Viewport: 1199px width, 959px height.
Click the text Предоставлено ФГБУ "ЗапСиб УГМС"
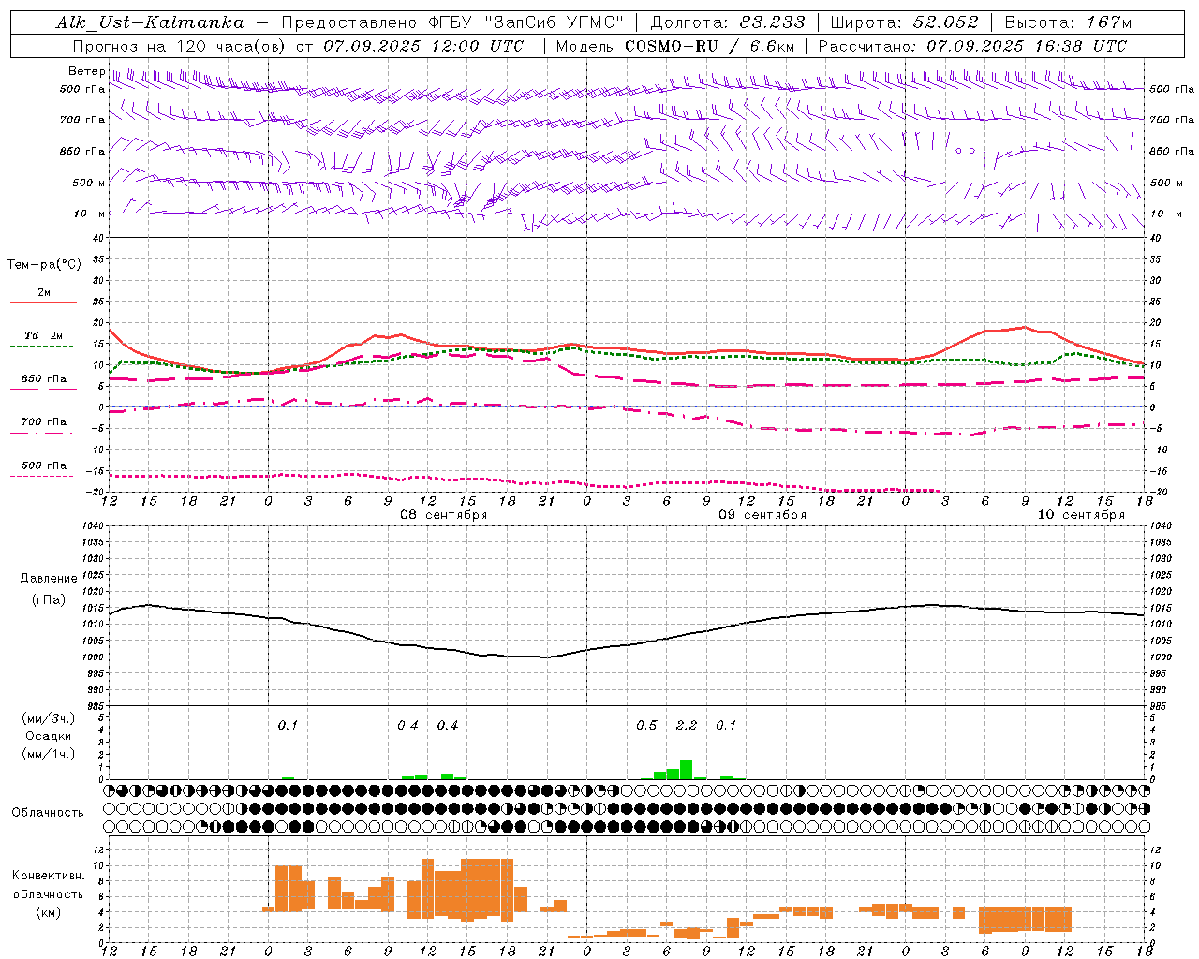(x=452, y=22)
